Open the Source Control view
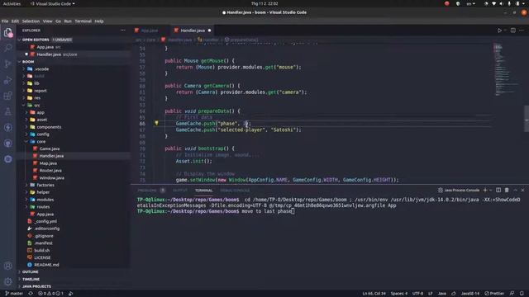The image size is (529, 297). (x=7, y=64)
